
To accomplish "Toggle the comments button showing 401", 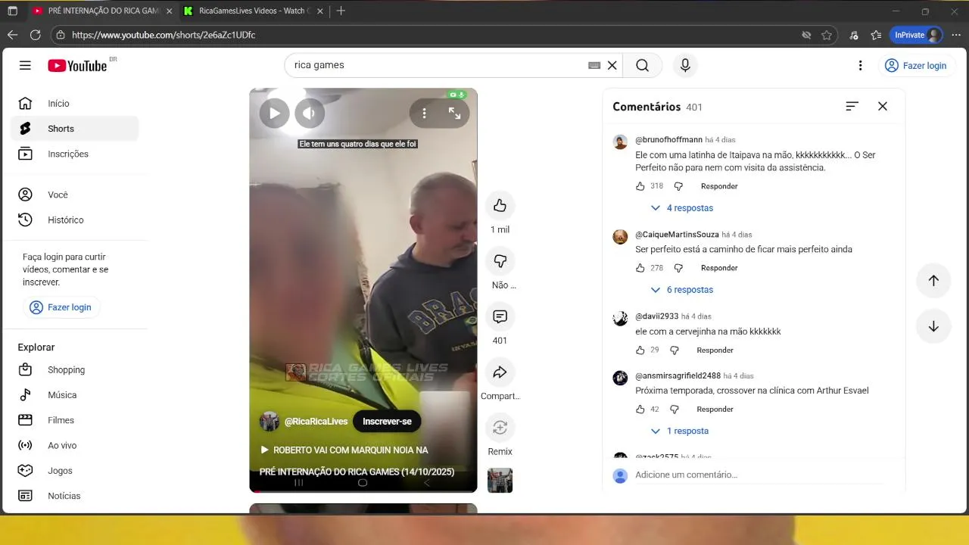I will pos(500,316).
